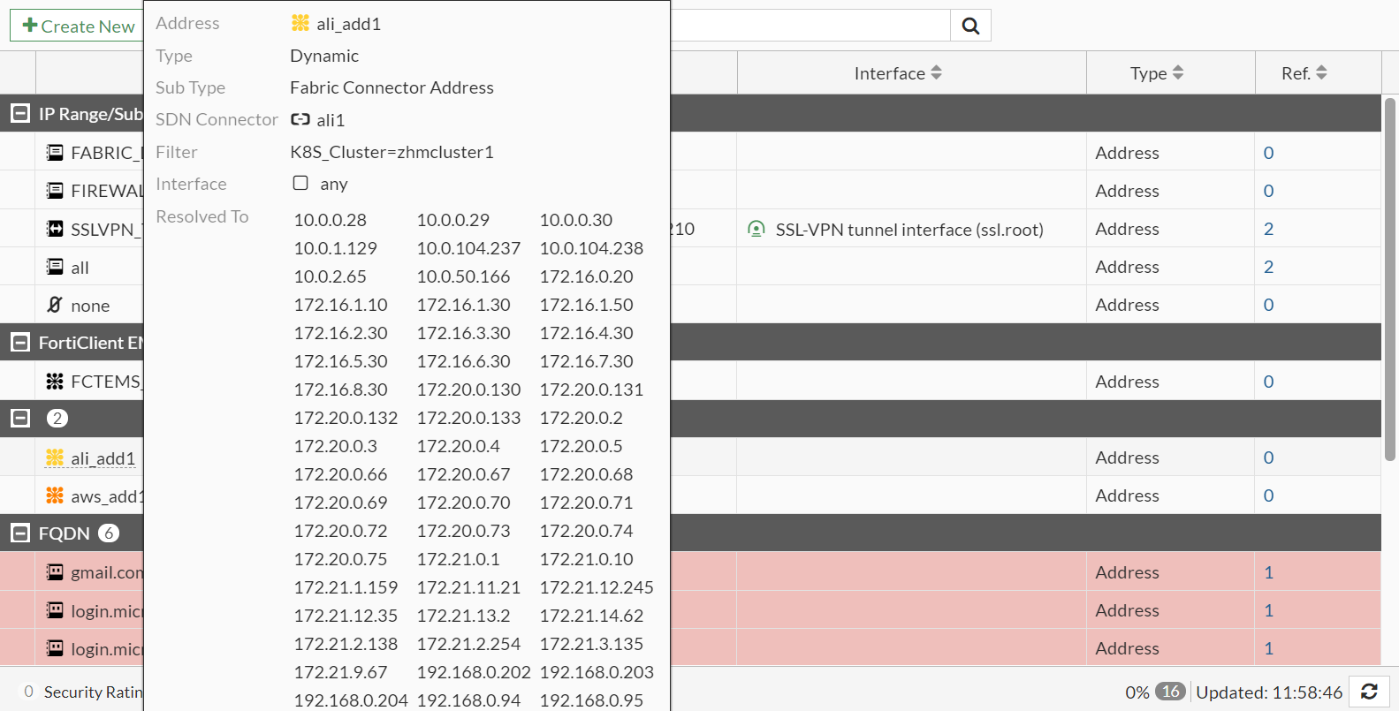Screen dimensions: 1399x711
Task: Click the FCTEMS address icon
Action: click(x=55, y=382)
